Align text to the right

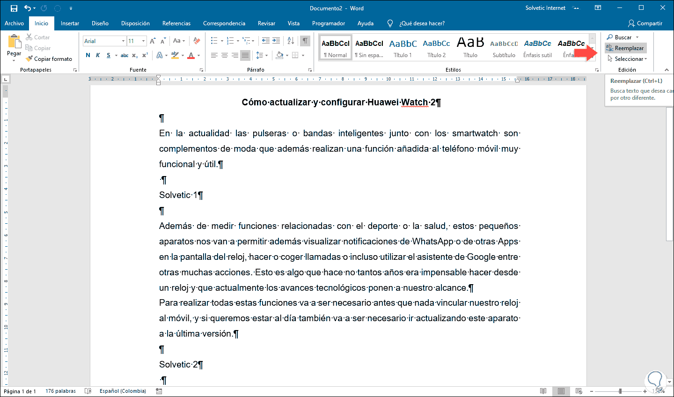(x=235, y=55)
